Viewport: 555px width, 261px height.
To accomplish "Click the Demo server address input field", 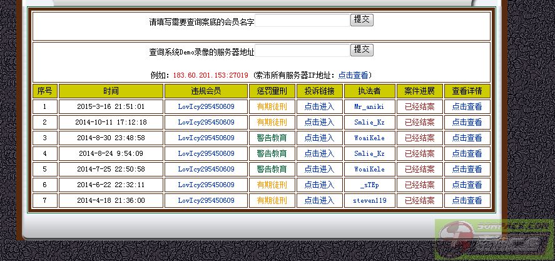I will (x=302, y=50).
